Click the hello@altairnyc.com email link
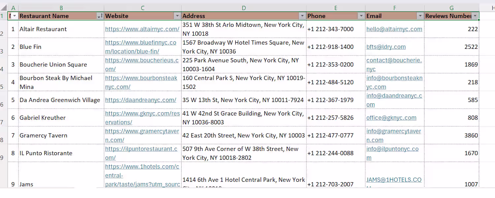 pos(394,29)
